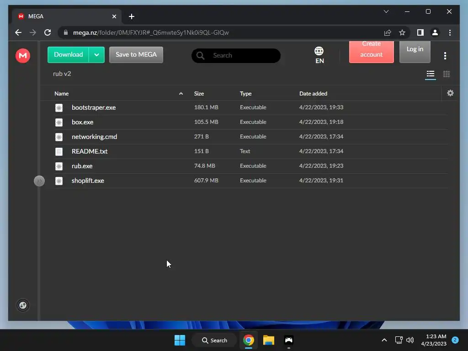The image size is (468, 351).
Task: Select the bootstraper.exe file name
Action: (x=94, y=107)
